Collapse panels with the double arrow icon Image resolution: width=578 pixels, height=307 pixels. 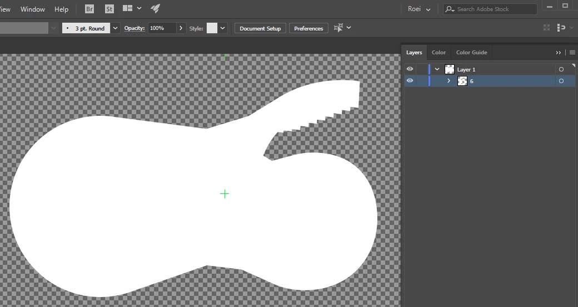click(558, 53)
